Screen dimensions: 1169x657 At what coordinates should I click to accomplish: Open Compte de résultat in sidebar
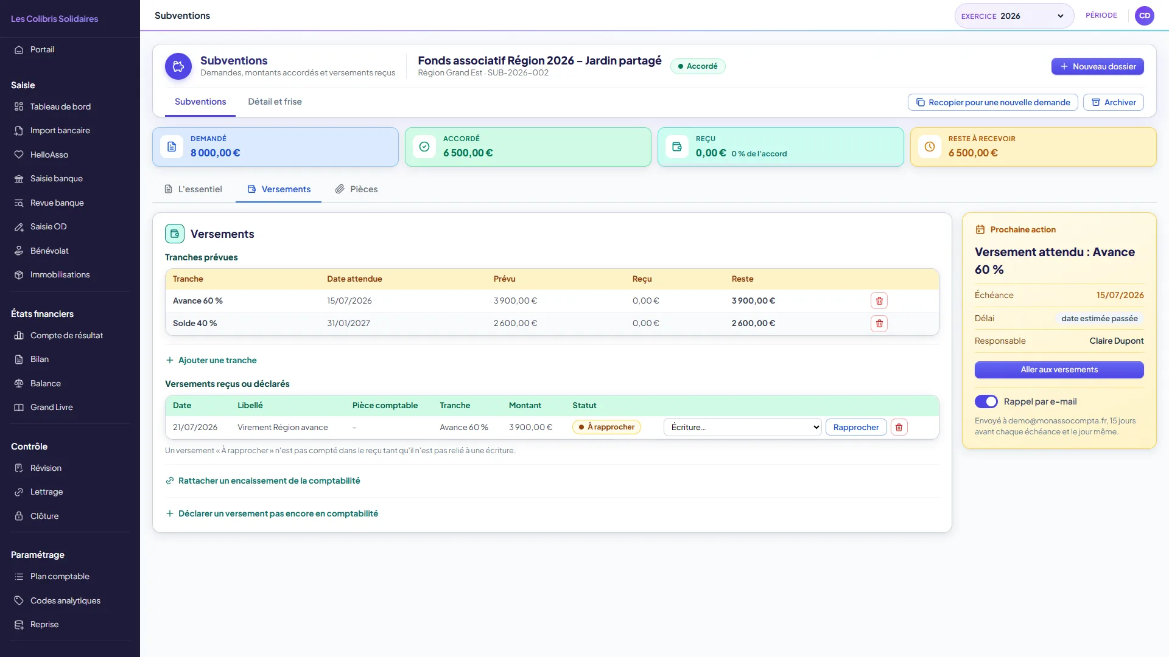(70, 336)
